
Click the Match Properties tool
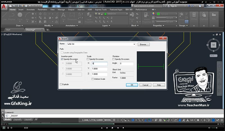tap(147, 17)
